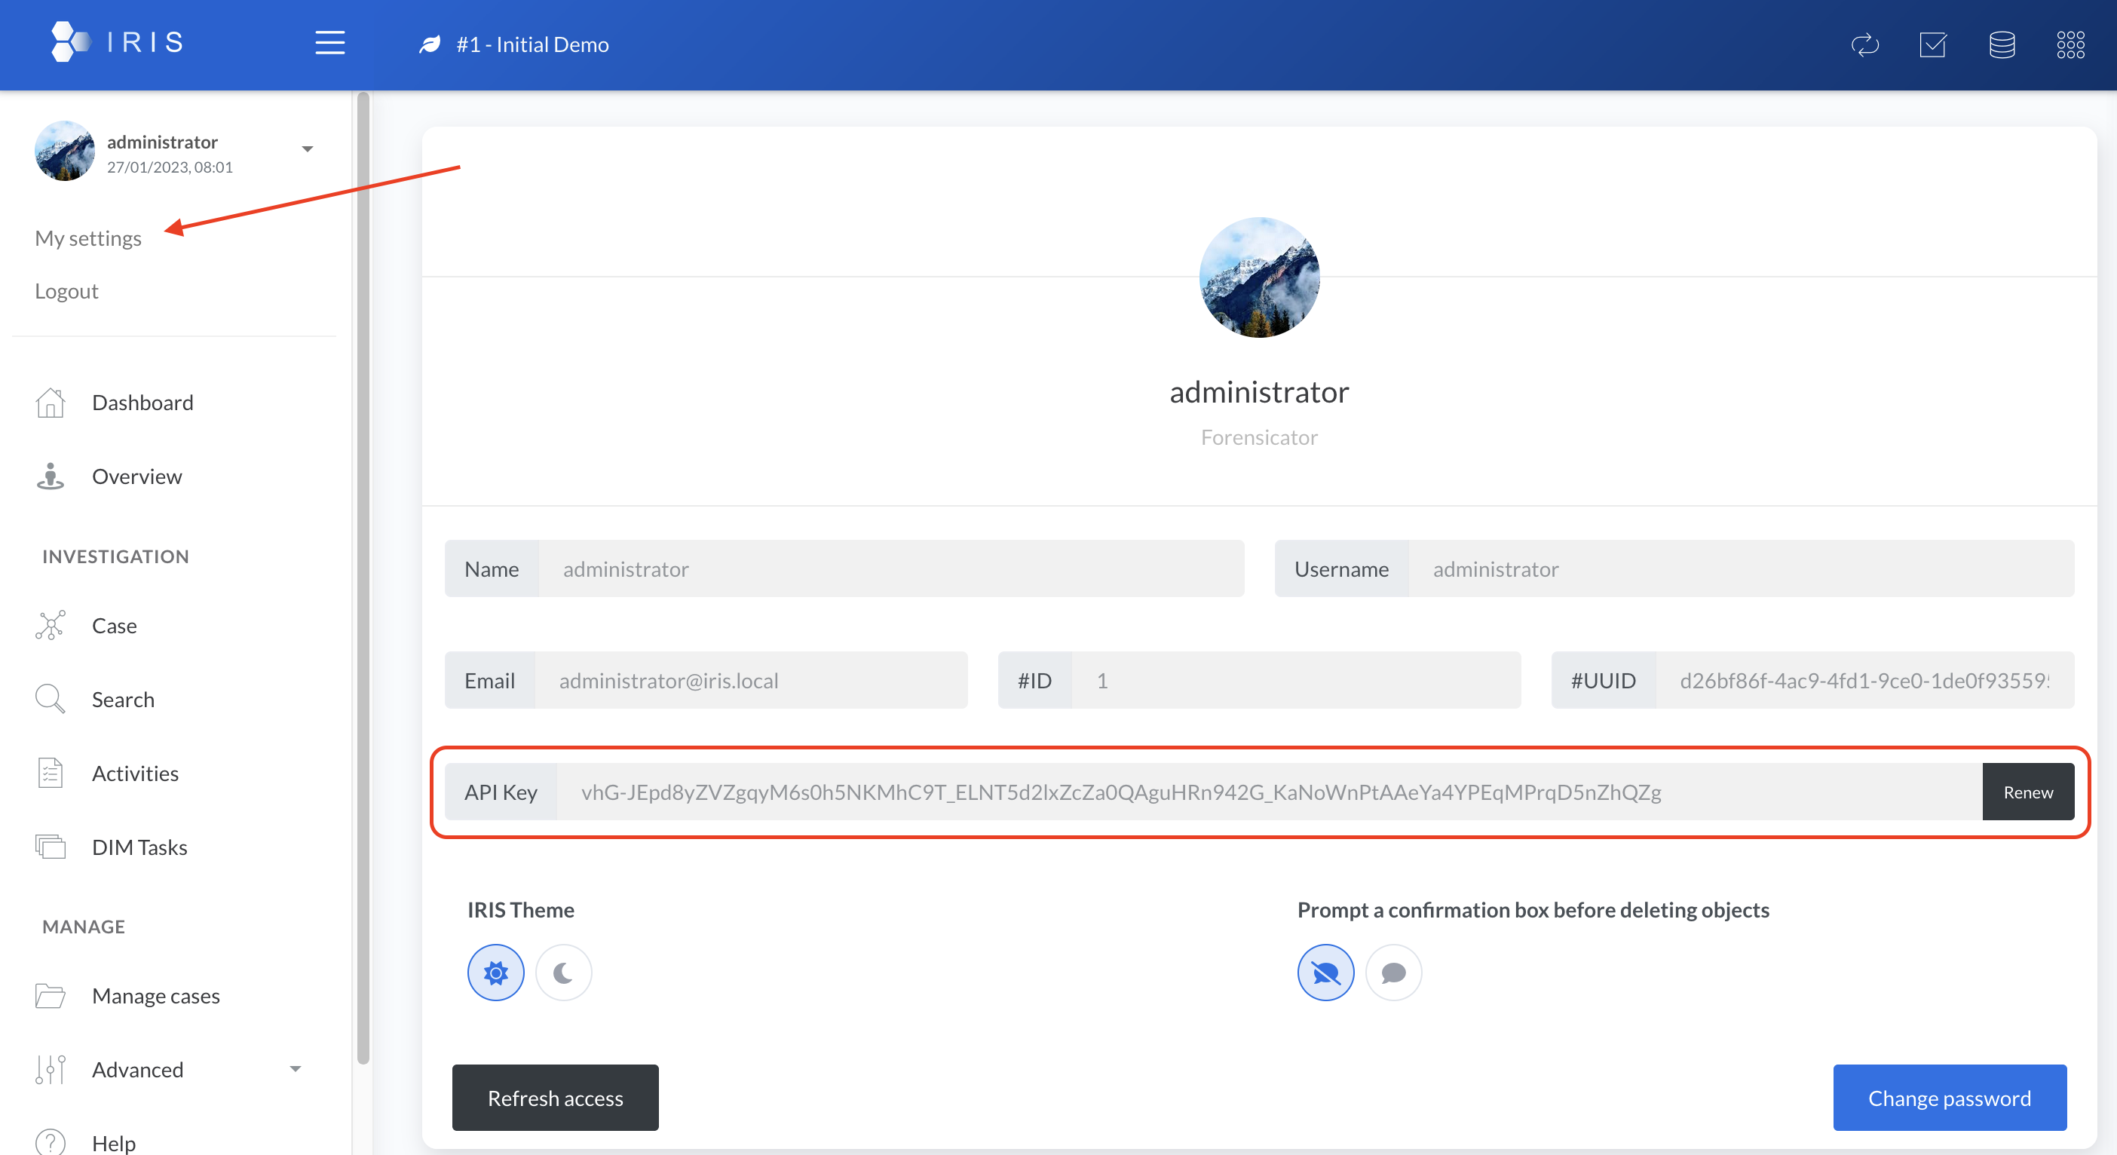Select the light IRIS theme

495,973
